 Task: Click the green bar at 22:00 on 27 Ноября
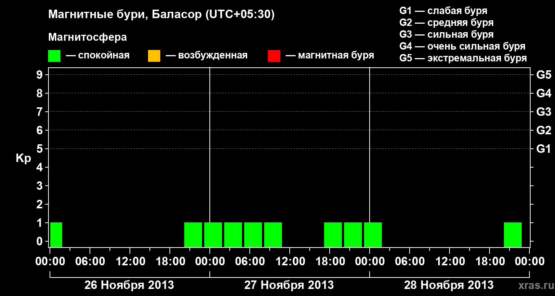(353, 235)
